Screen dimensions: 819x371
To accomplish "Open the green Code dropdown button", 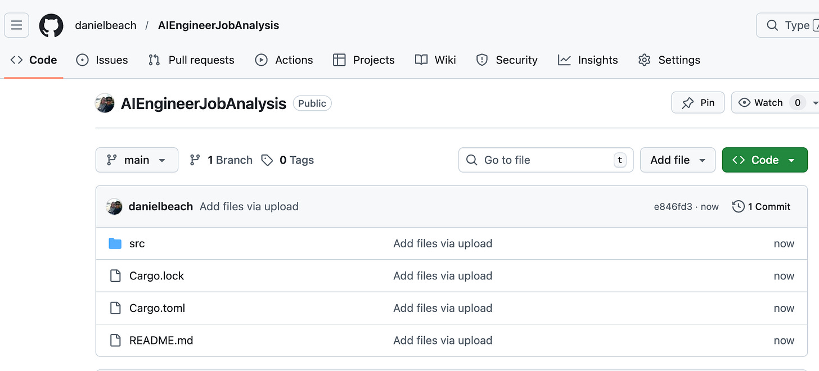I will 764,160.
